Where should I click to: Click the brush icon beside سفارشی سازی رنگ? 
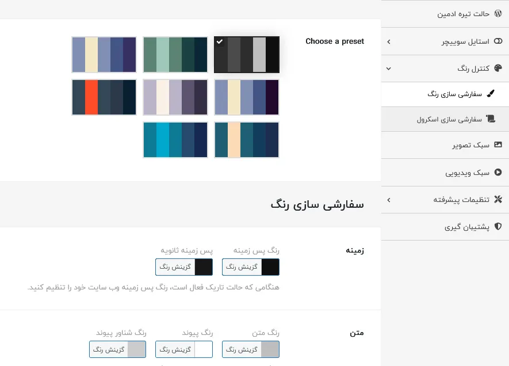pos(491,94)
